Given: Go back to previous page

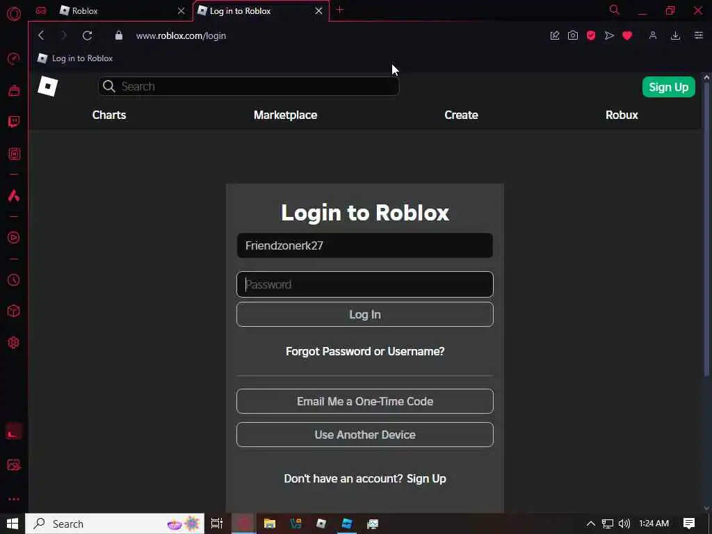Looking at the screenshot, I should 41,35.
